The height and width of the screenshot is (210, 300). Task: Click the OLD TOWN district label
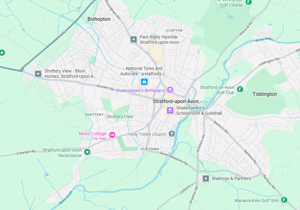pos(150,149)
